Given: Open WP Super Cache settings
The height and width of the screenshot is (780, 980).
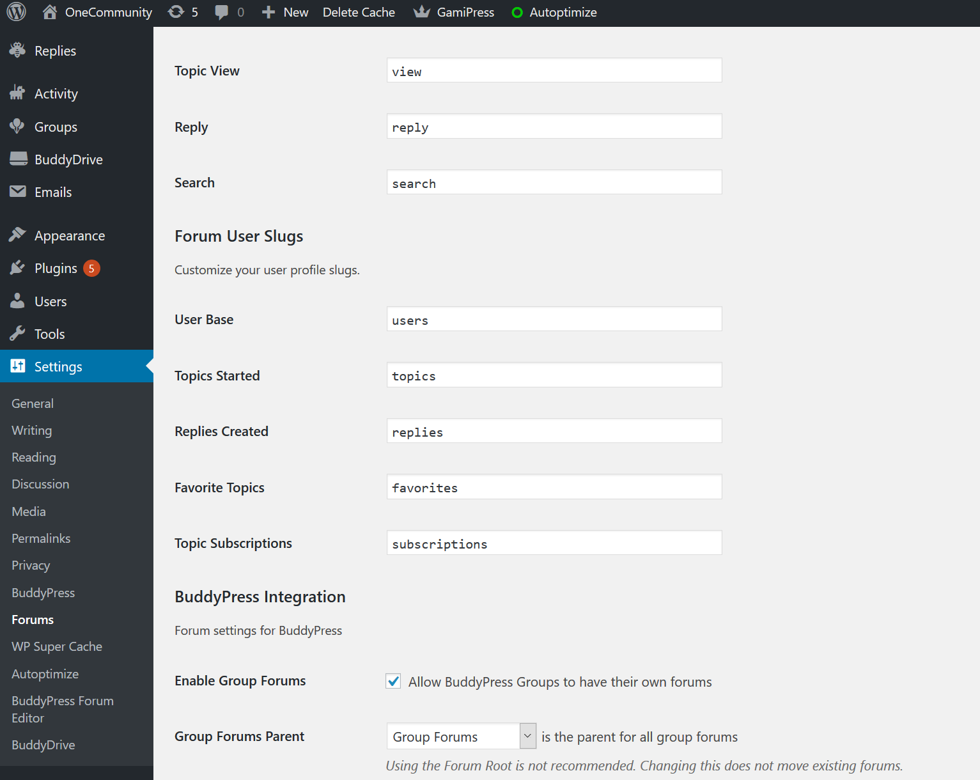Looking at the screenshot, I should coord(57,646).
